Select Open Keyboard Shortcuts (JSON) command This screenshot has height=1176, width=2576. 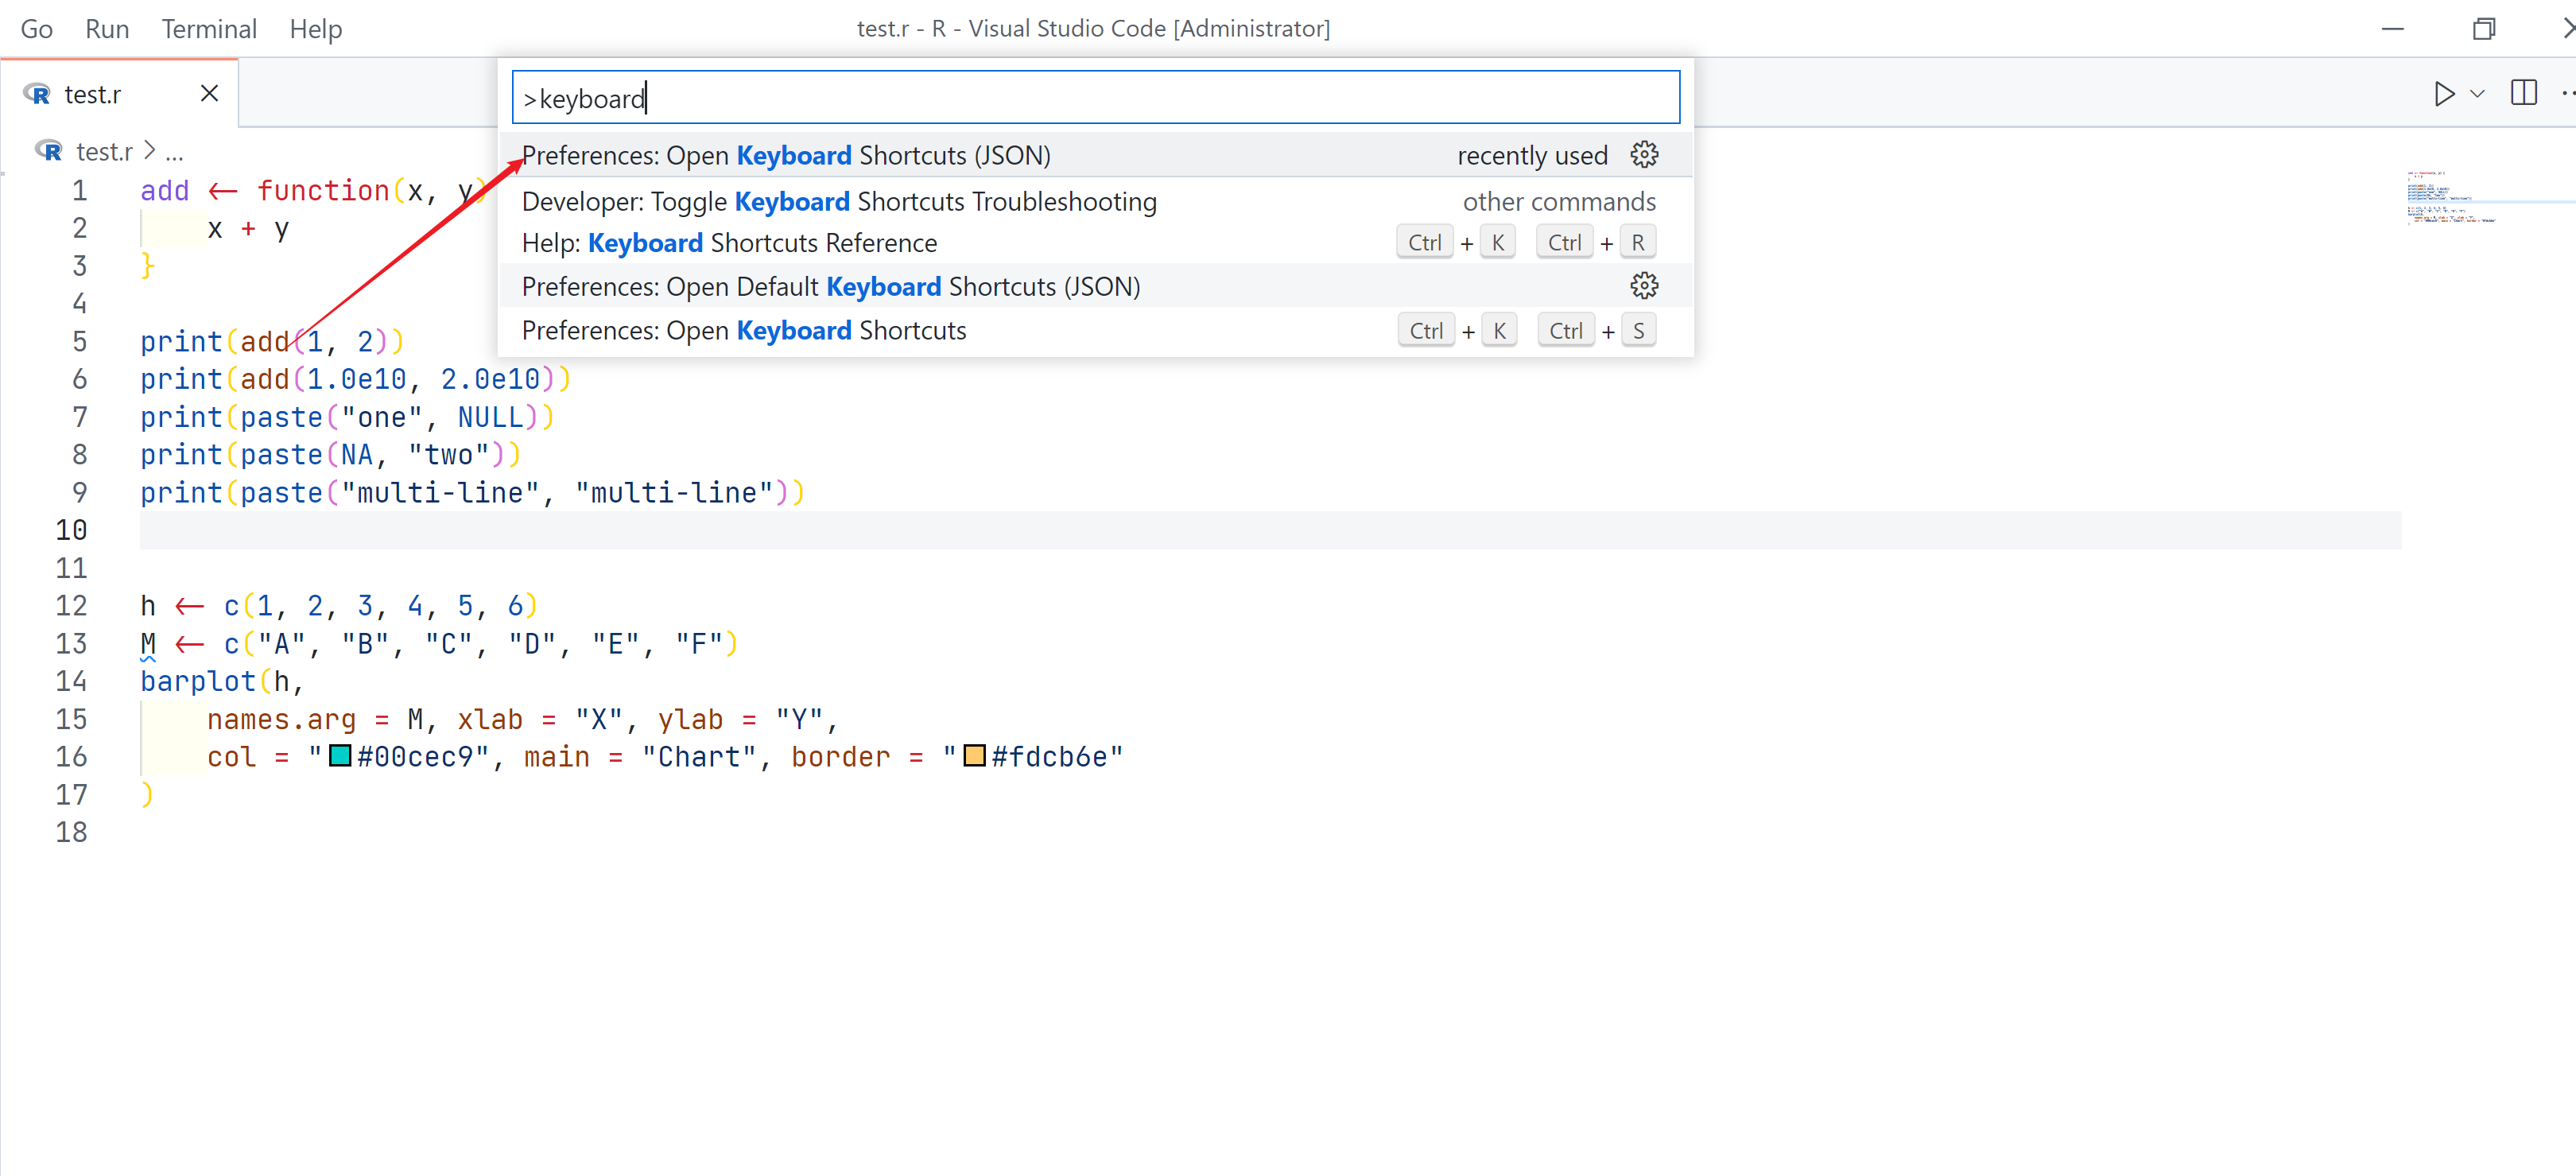click(x=786, y=156)
